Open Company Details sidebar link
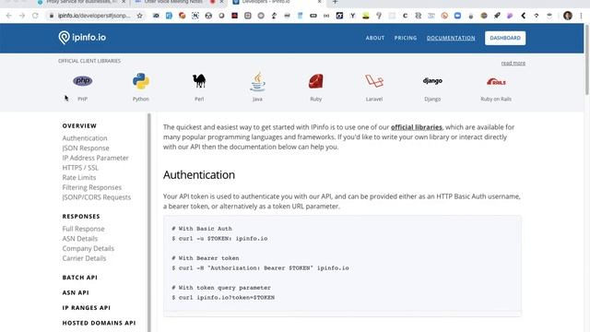This screenshot has height=332, width=590. tap(88, 248)
